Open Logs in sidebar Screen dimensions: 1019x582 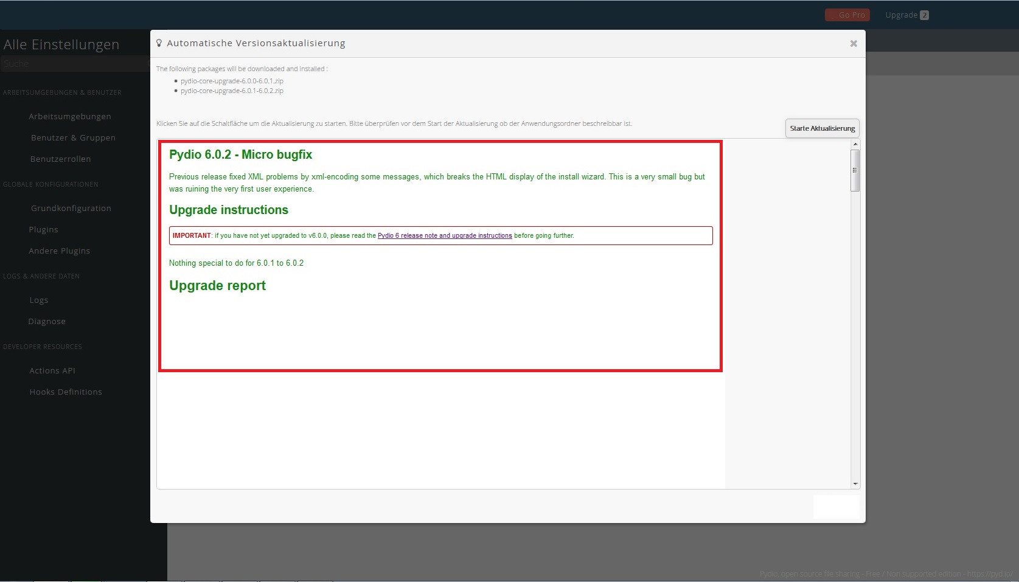pos(38,300)
